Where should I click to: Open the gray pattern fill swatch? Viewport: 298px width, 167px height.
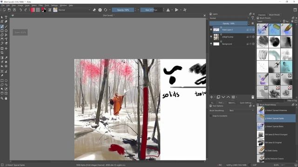pos(38,10)
